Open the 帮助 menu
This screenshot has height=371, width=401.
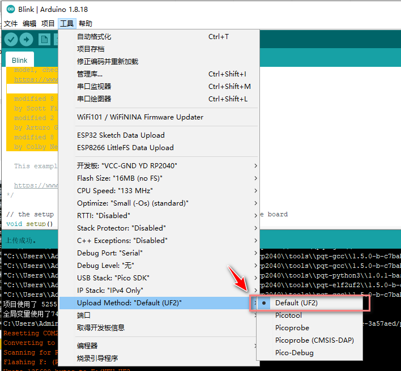click(x=86, y=24)
